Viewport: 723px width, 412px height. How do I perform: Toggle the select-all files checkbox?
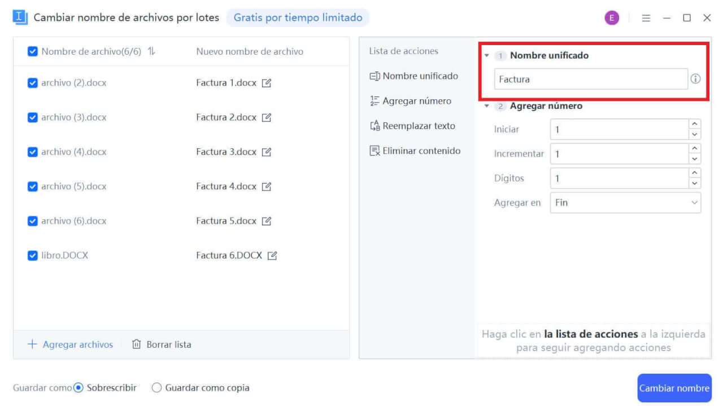33,51
